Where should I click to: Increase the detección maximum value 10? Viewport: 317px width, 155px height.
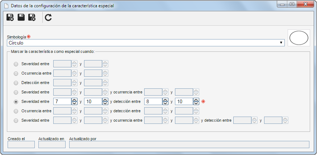click(x=196, y=100)
